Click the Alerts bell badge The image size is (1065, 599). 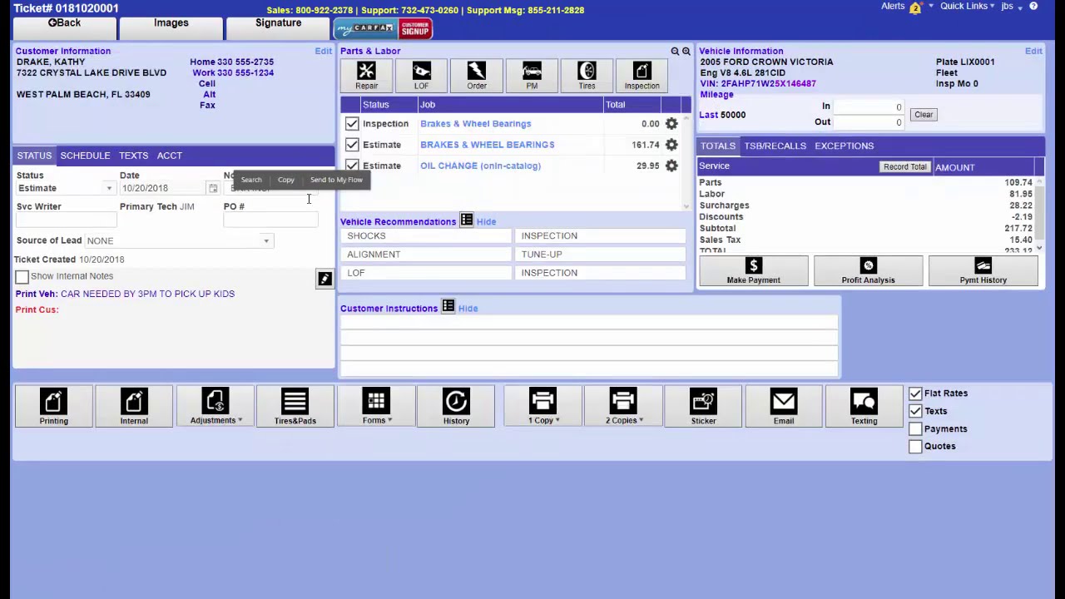(915, 7)
